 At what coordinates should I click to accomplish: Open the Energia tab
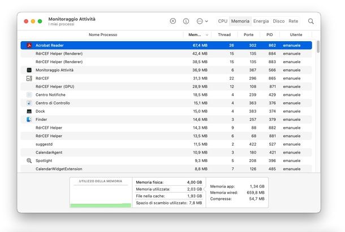tap(261, 21)
